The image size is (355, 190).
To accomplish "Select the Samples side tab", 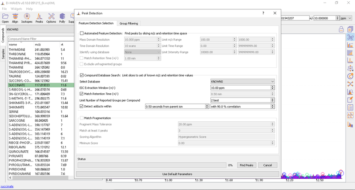I will [x=3, y=54].
